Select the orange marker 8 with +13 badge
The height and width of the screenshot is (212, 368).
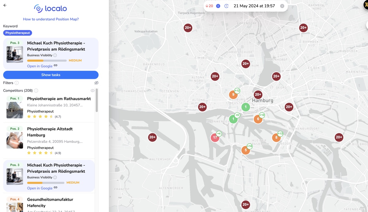pos(276,137)
